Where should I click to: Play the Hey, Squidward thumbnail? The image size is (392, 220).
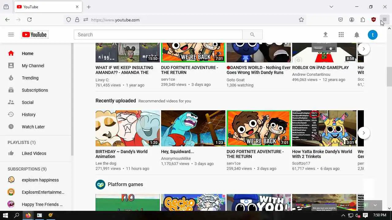[x=193, y=128]
